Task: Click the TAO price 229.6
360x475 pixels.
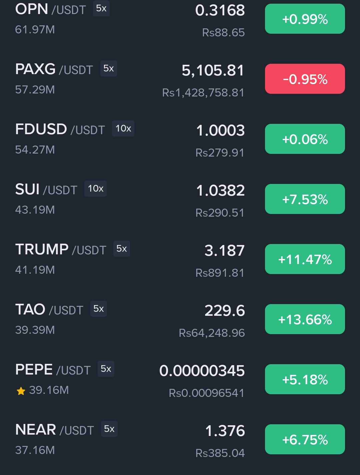Action: (x=224, y=311)
